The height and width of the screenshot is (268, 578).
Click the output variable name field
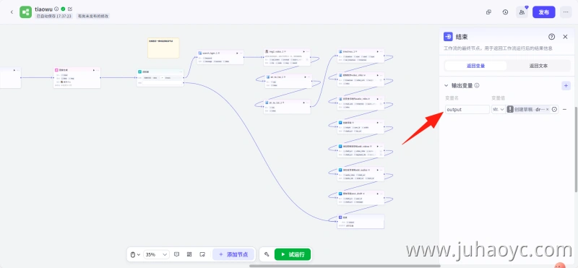(467, 110)
